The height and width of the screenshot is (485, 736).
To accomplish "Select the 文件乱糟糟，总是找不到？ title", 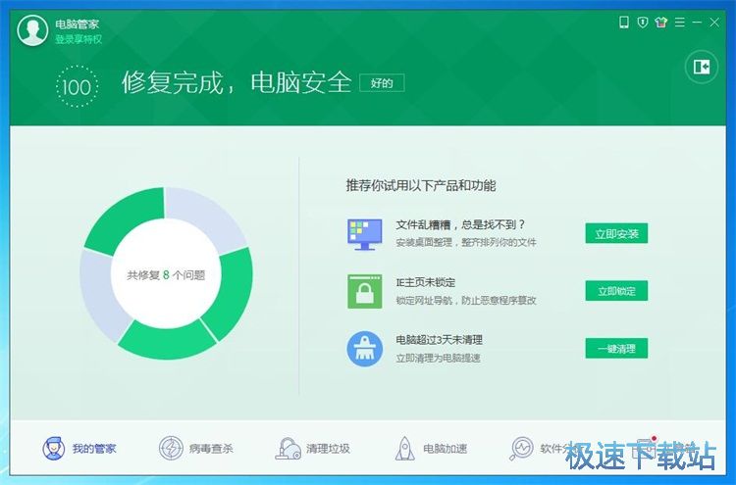I will (x=460, y=225).
